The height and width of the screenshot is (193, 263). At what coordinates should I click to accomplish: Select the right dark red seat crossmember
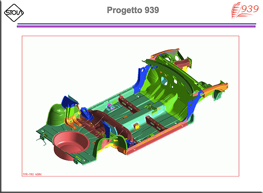click(156, 123)
